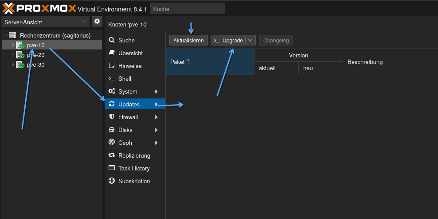Open the Ceph menu entry
The width and height of the screenshot is (438, 219).
click(x=135, y=143)
